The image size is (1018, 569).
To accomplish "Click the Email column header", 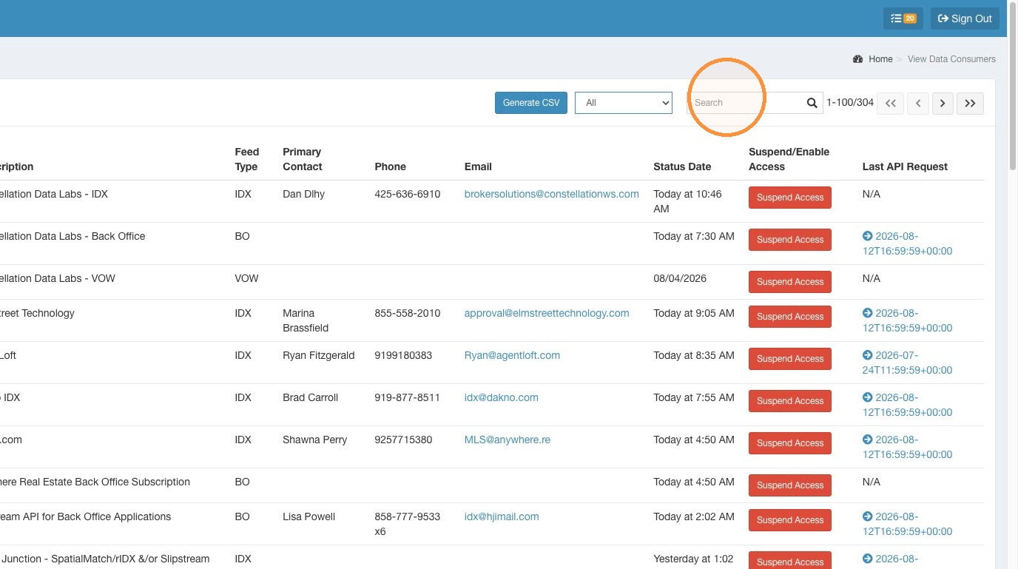I will click(x=478, y=166).
